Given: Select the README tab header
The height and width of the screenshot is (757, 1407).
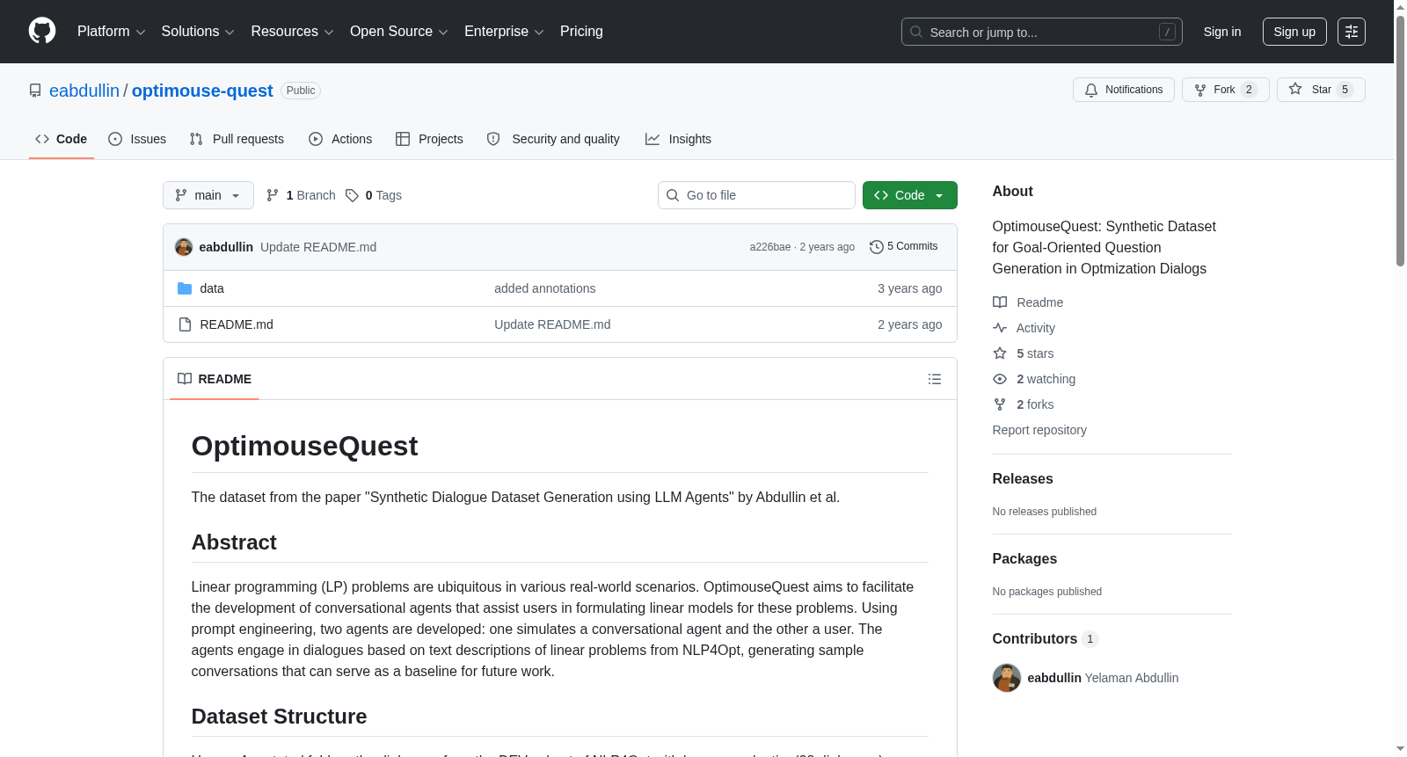Looking at the screenshot, I should [215, 379].
